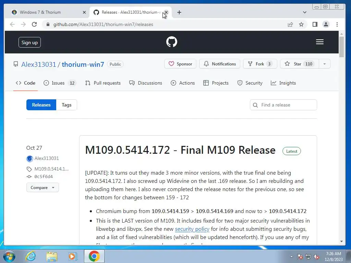This screenshot has height=263, width=351.
Task: Open the Projects tab
Action: pos(216,83)
